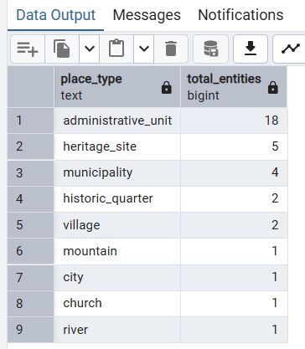Viewport: 305px width, 349px height.
Task: Click the heritage_site cell
Action: [x=117, y=146]
